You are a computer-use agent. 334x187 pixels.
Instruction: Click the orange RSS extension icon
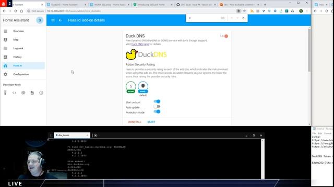click(x=252, y=11)
